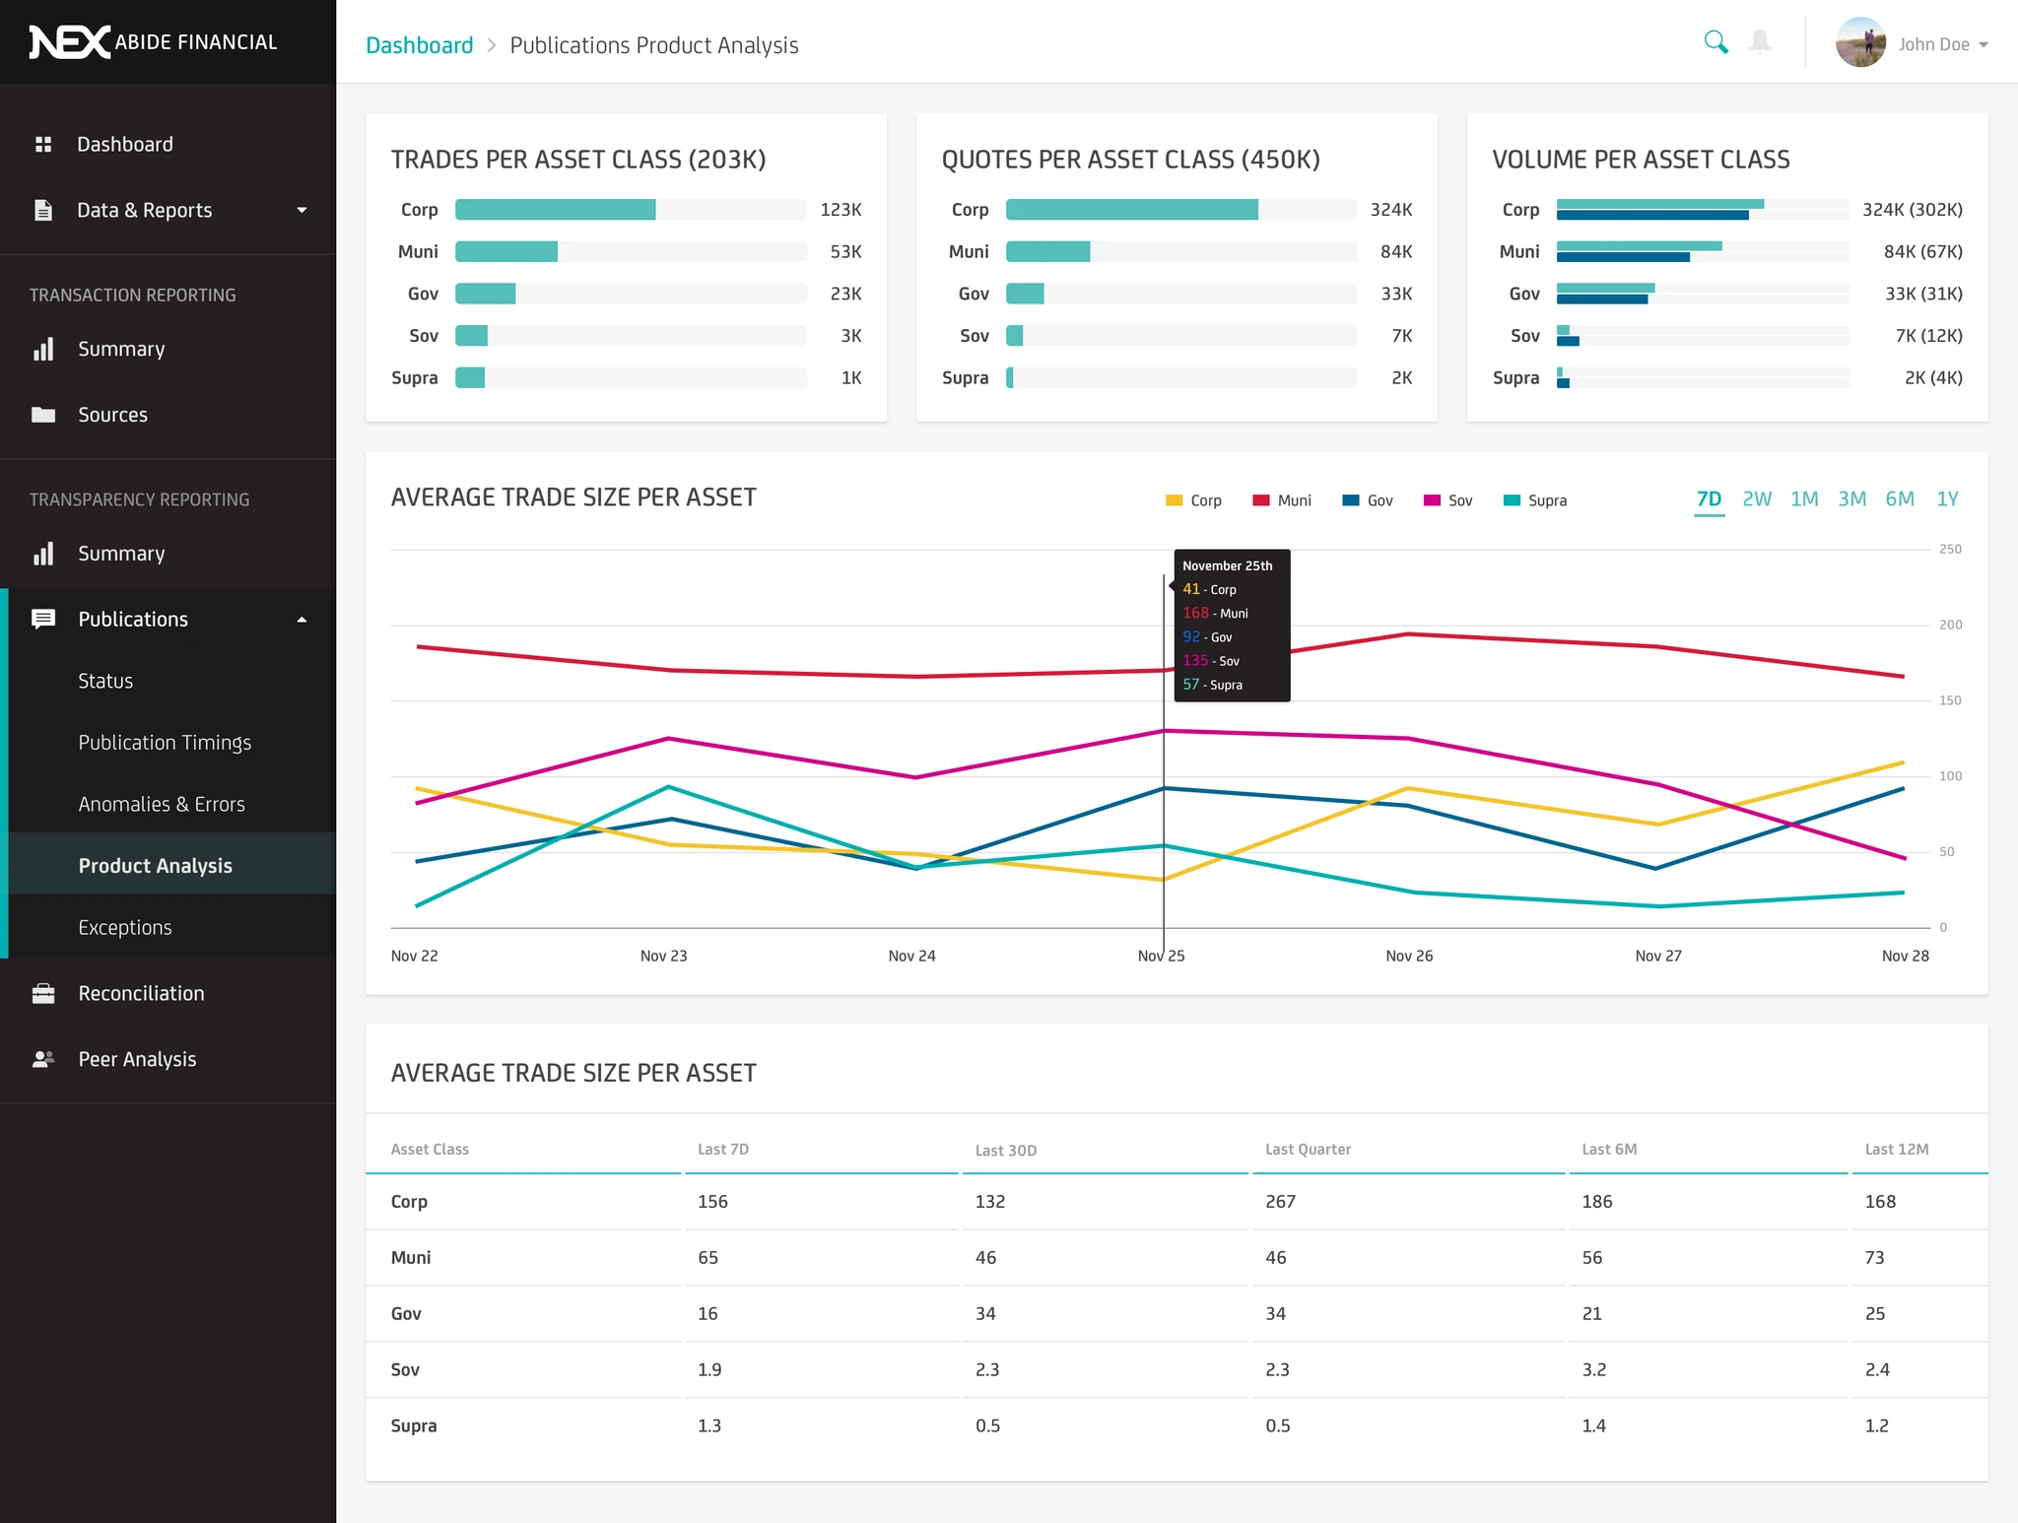The height and width of the screenshot is (1523, 2018).
Task: Click the Reconciliation briefcase icon
Action: coord(43,993)
